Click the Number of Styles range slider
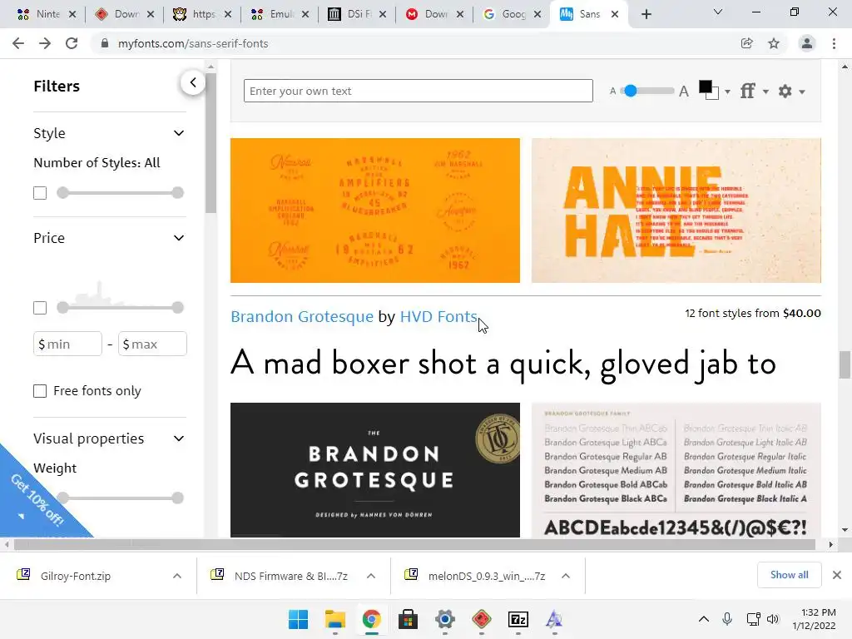The width and height of the screenshot is (852, 639). click(120, 193)
